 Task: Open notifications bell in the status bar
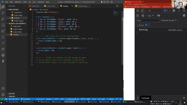[x=121, y=99]
